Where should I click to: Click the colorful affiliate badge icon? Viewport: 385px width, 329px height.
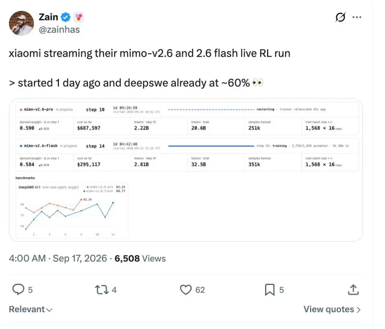(79, 17)
